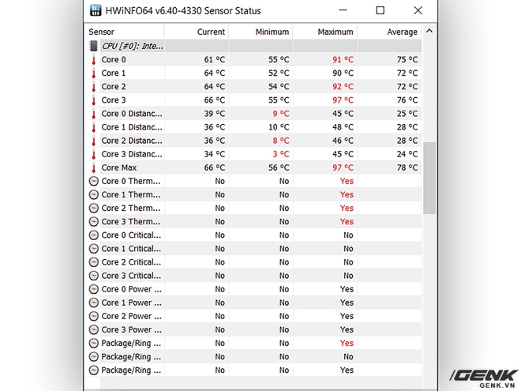521x391 pixels.
Task: Select the CPU [#0]: Inte... group row
Action: click(253, 46)
